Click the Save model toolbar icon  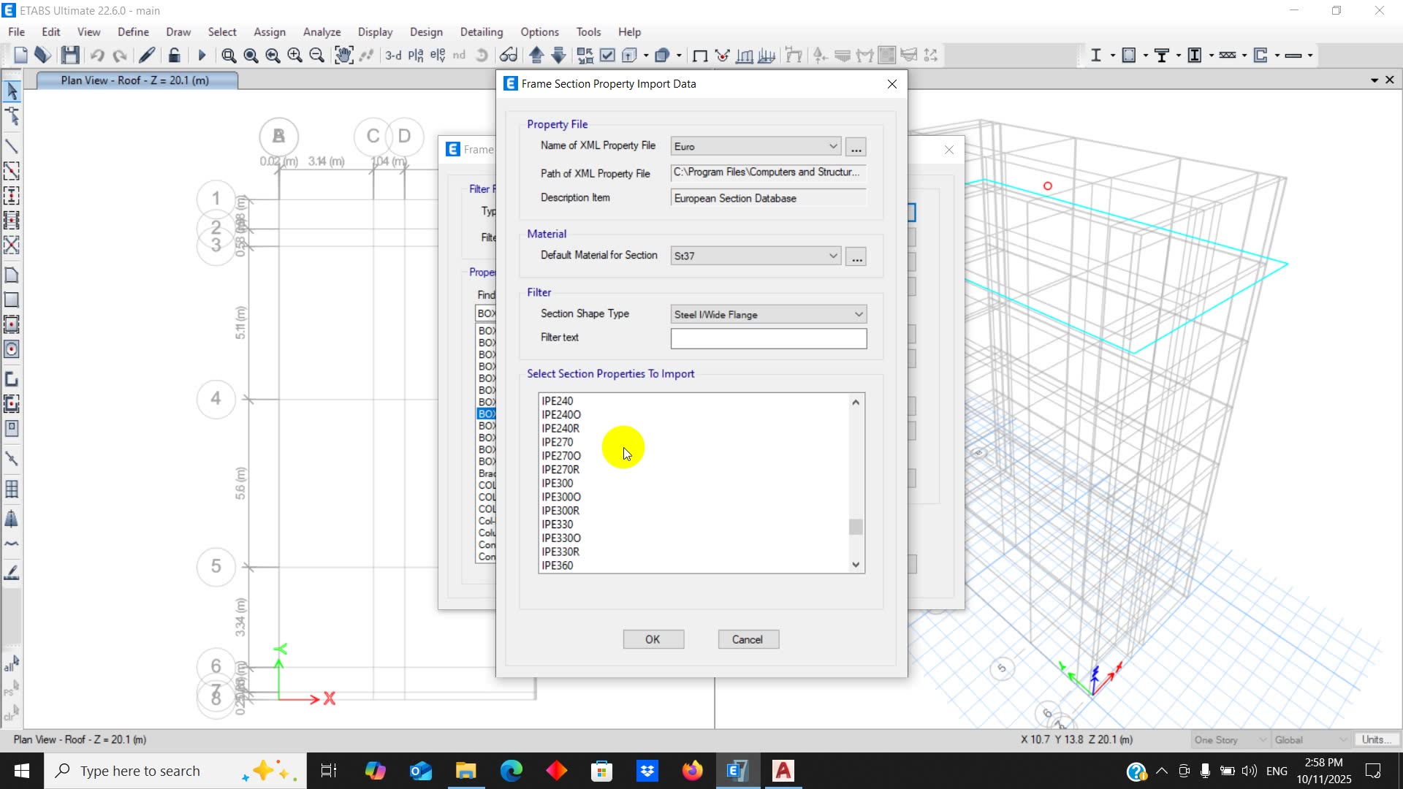[x=70, y=55]
